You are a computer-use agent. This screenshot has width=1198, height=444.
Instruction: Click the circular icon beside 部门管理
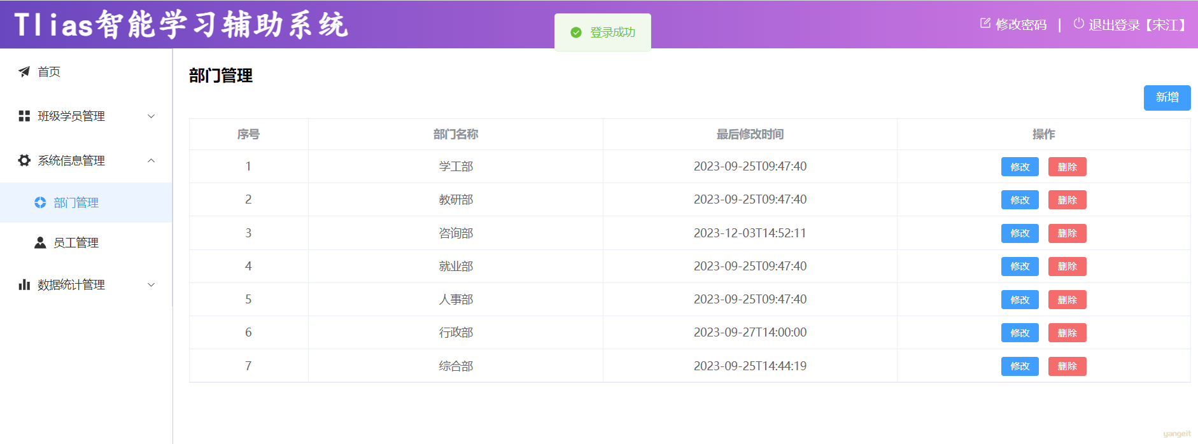coord(40,202)
